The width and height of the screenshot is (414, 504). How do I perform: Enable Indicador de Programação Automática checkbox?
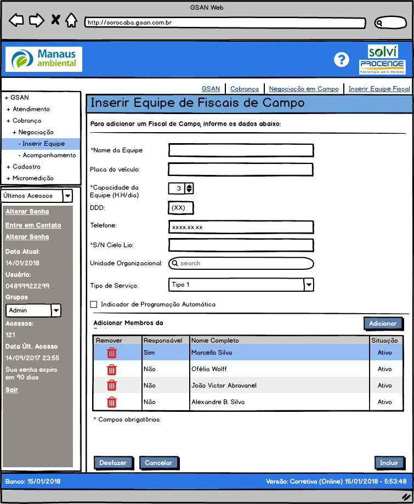coord(94,304)
